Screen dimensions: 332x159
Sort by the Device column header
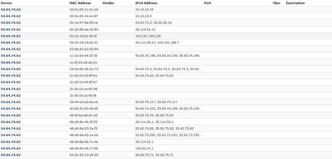[x=6, y=3]
